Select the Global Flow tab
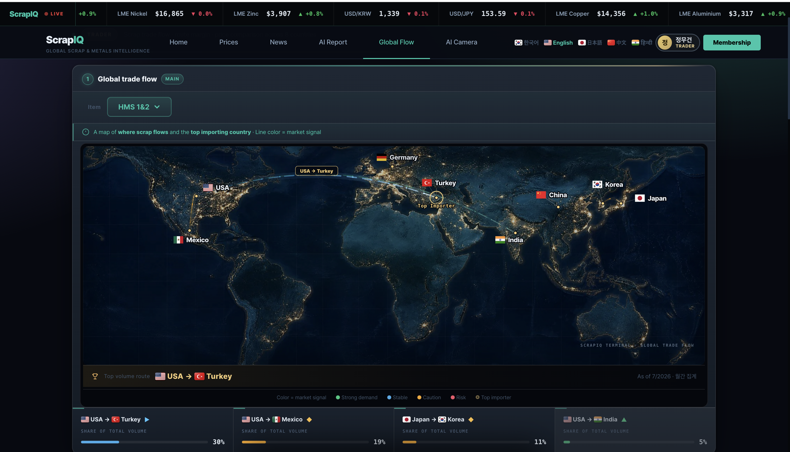Screen dimensions: 790x452 (396, 42)
